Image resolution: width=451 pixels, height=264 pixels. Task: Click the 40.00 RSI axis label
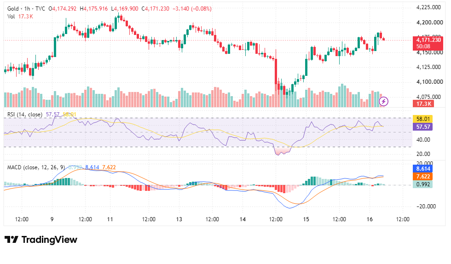tap(423, 140)
